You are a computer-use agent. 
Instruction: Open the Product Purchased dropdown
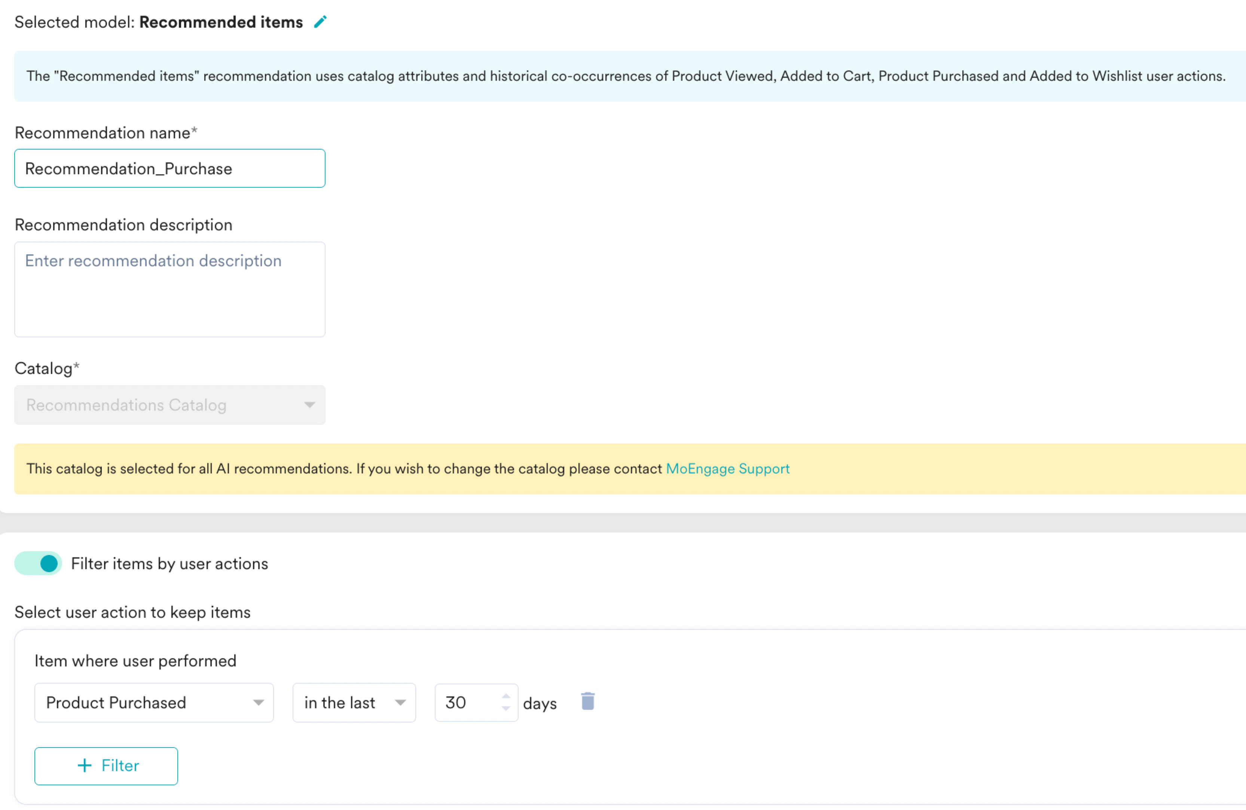click(x=153, y=703)
